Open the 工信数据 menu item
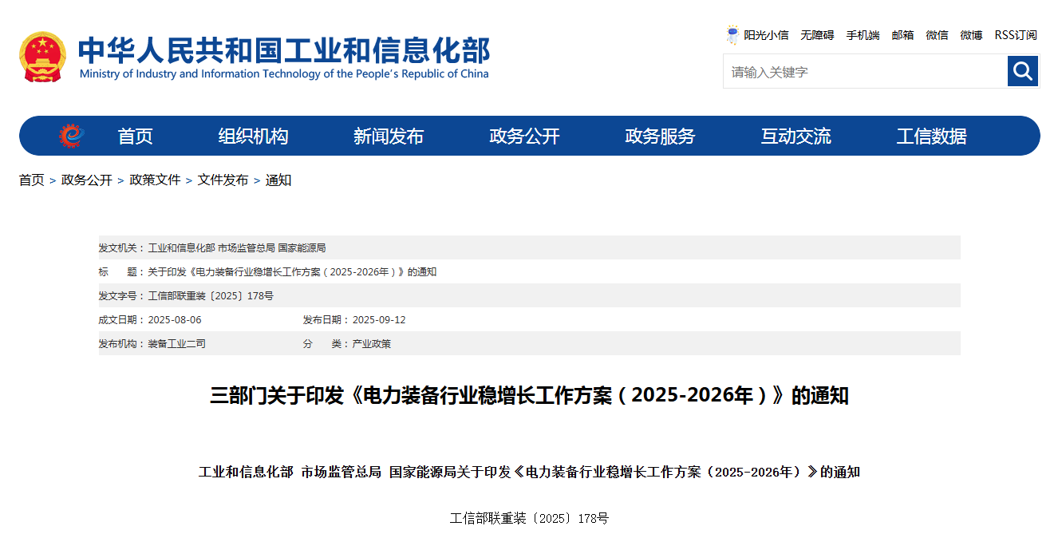Viewport: 1062px width, 538px height. click(x=931, y=136)
